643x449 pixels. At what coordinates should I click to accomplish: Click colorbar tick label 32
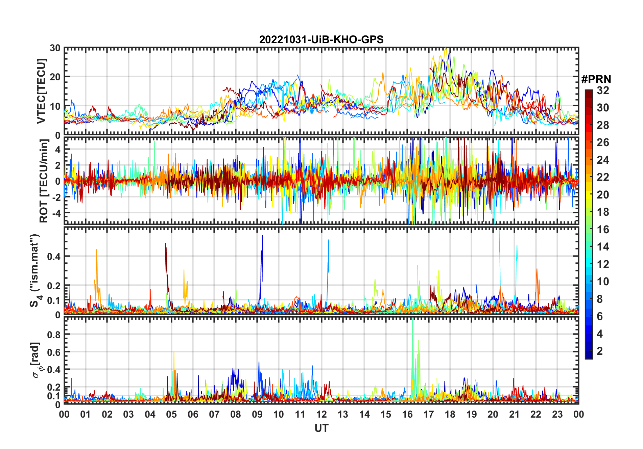click(x=603, y=90)
